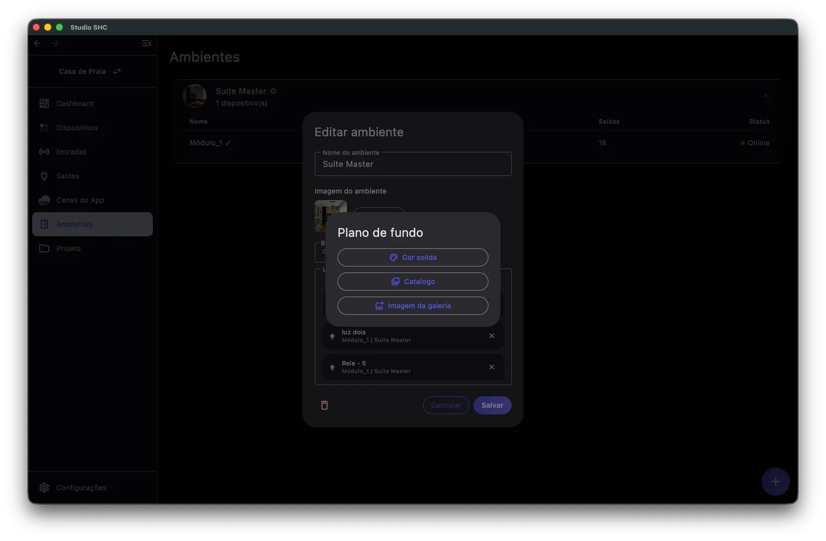The image size is (826, 541).
Task: Click the swap project icon beside Casa de Praia
Action: [x=117, y=71]
